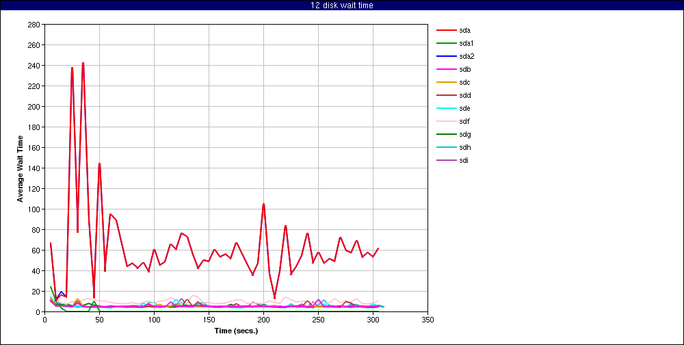Click the 'Average Wait Time' axis label

[x=20, y=168]
